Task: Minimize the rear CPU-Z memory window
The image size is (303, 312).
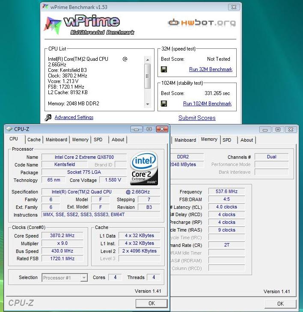Action: 265,130
